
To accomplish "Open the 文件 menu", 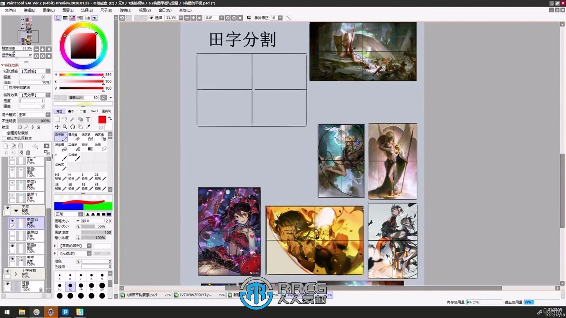I will [x=10, y=10].
